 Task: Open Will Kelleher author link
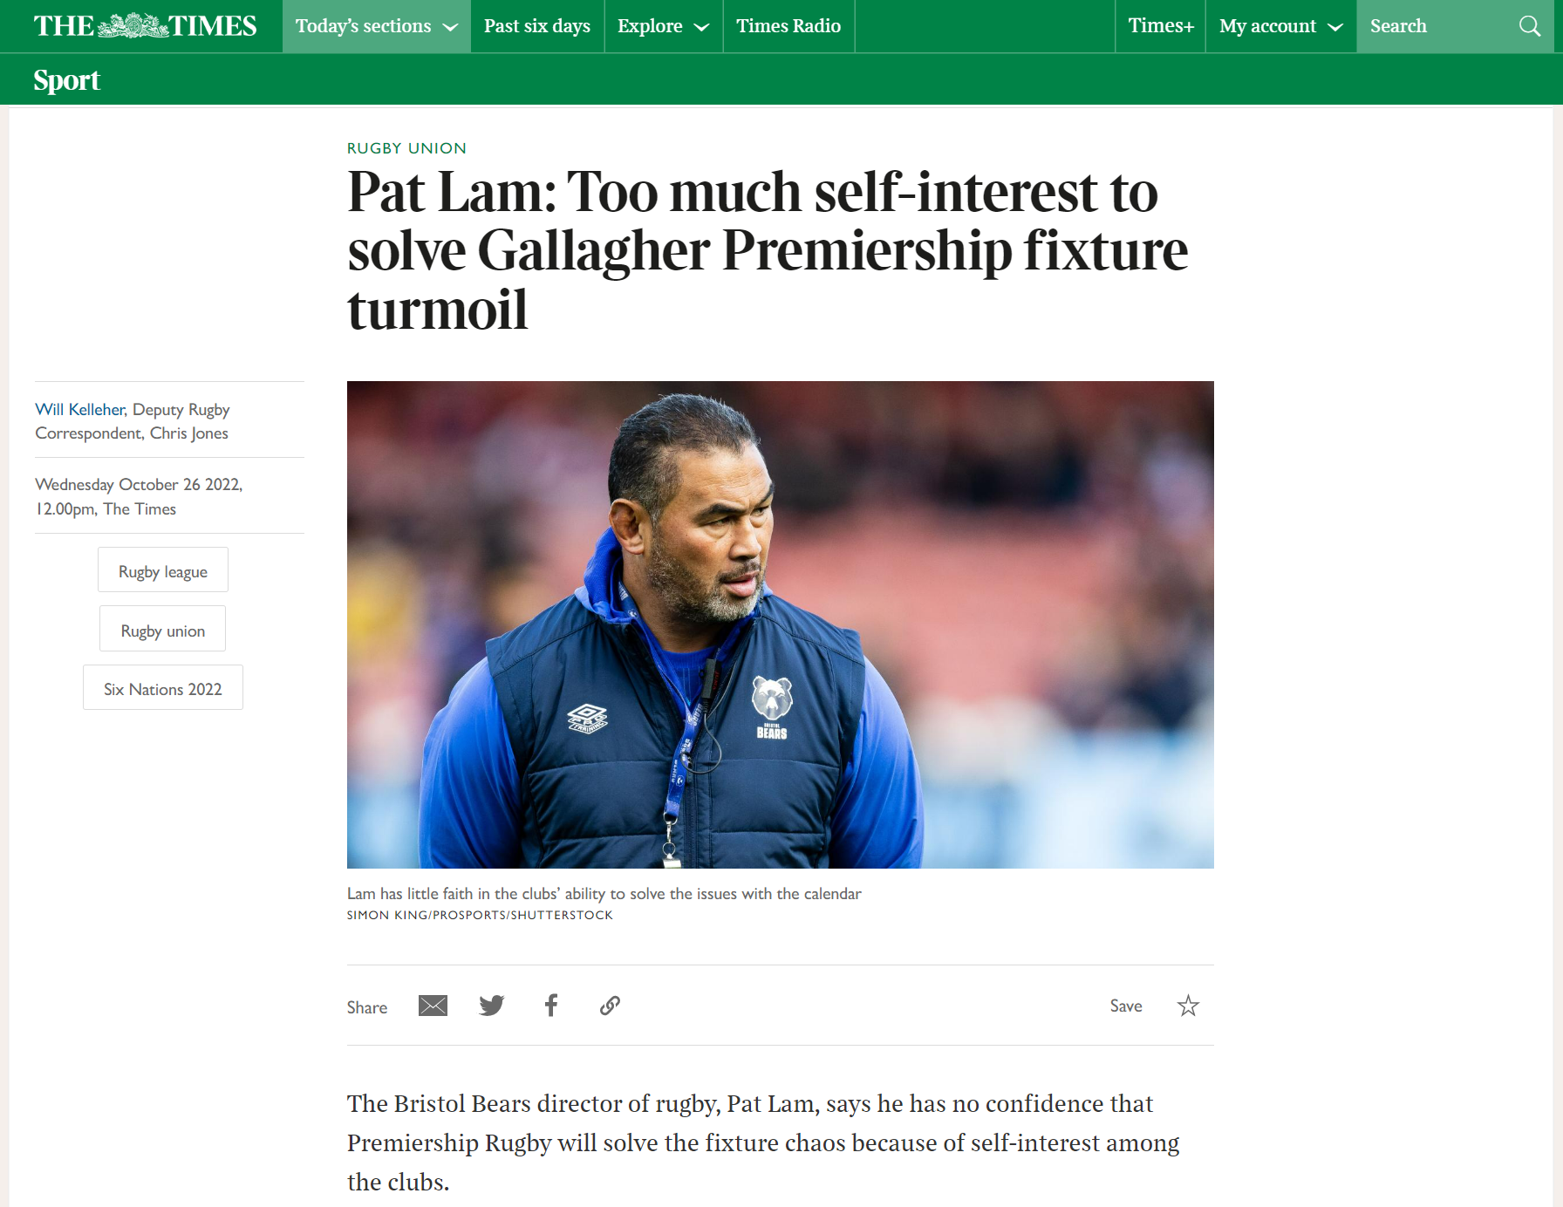coord(80,409)
